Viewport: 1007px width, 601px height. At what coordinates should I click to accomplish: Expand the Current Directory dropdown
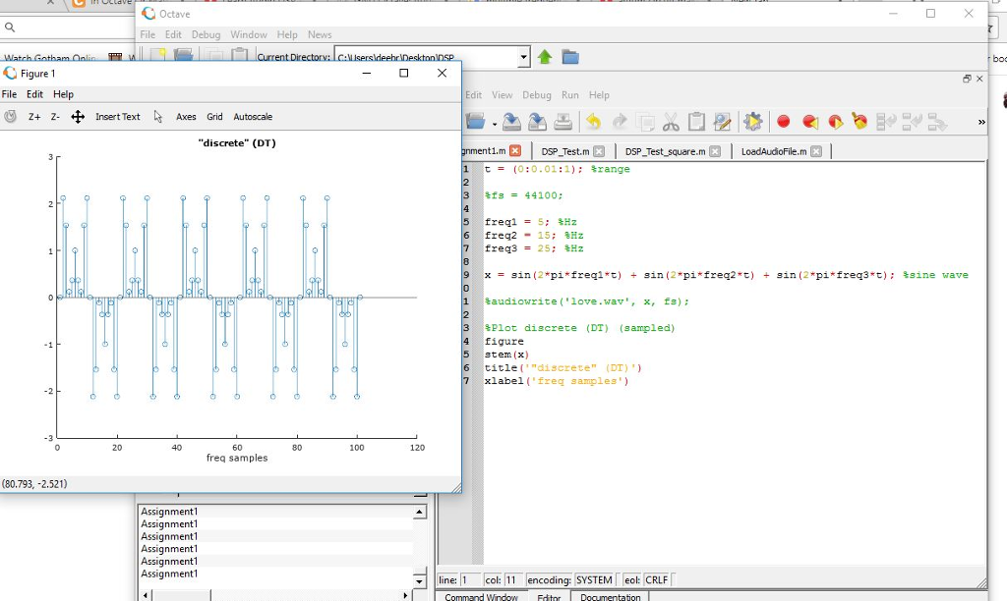click(x=523, y=57)
